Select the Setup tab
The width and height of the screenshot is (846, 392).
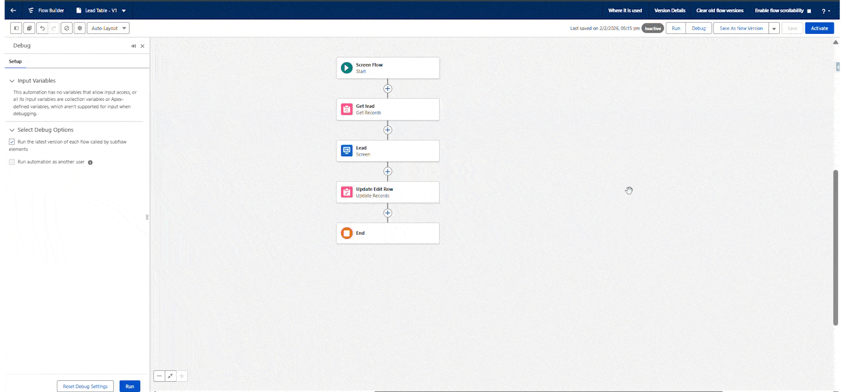click(x=15, y=61)
